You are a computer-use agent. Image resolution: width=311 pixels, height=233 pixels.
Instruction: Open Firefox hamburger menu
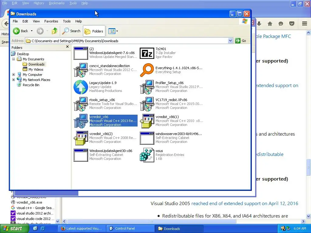(305, 24)
